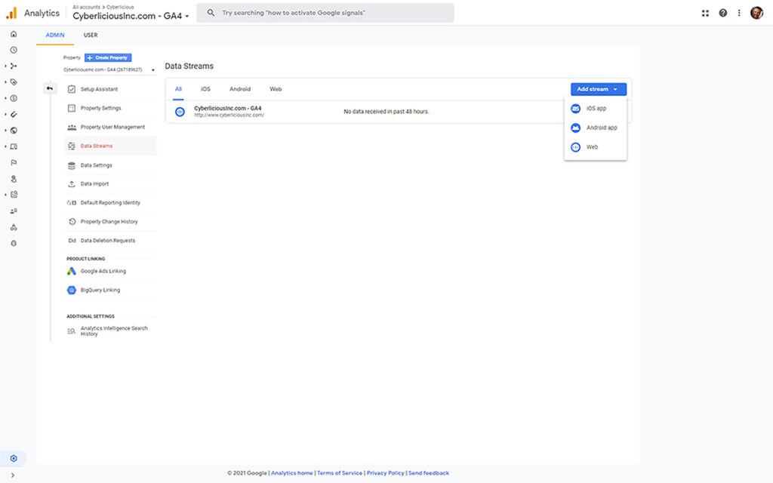Viewport: 773px width, 483px height.
Task: Open the Acquisition branch icon in the sidebar
Action: (14, 66)
